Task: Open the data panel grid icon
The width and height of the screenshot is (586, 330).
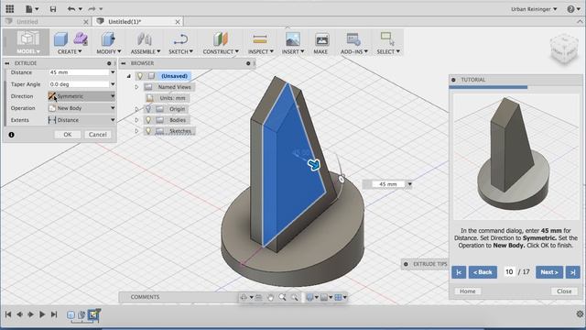Action: 10,8
